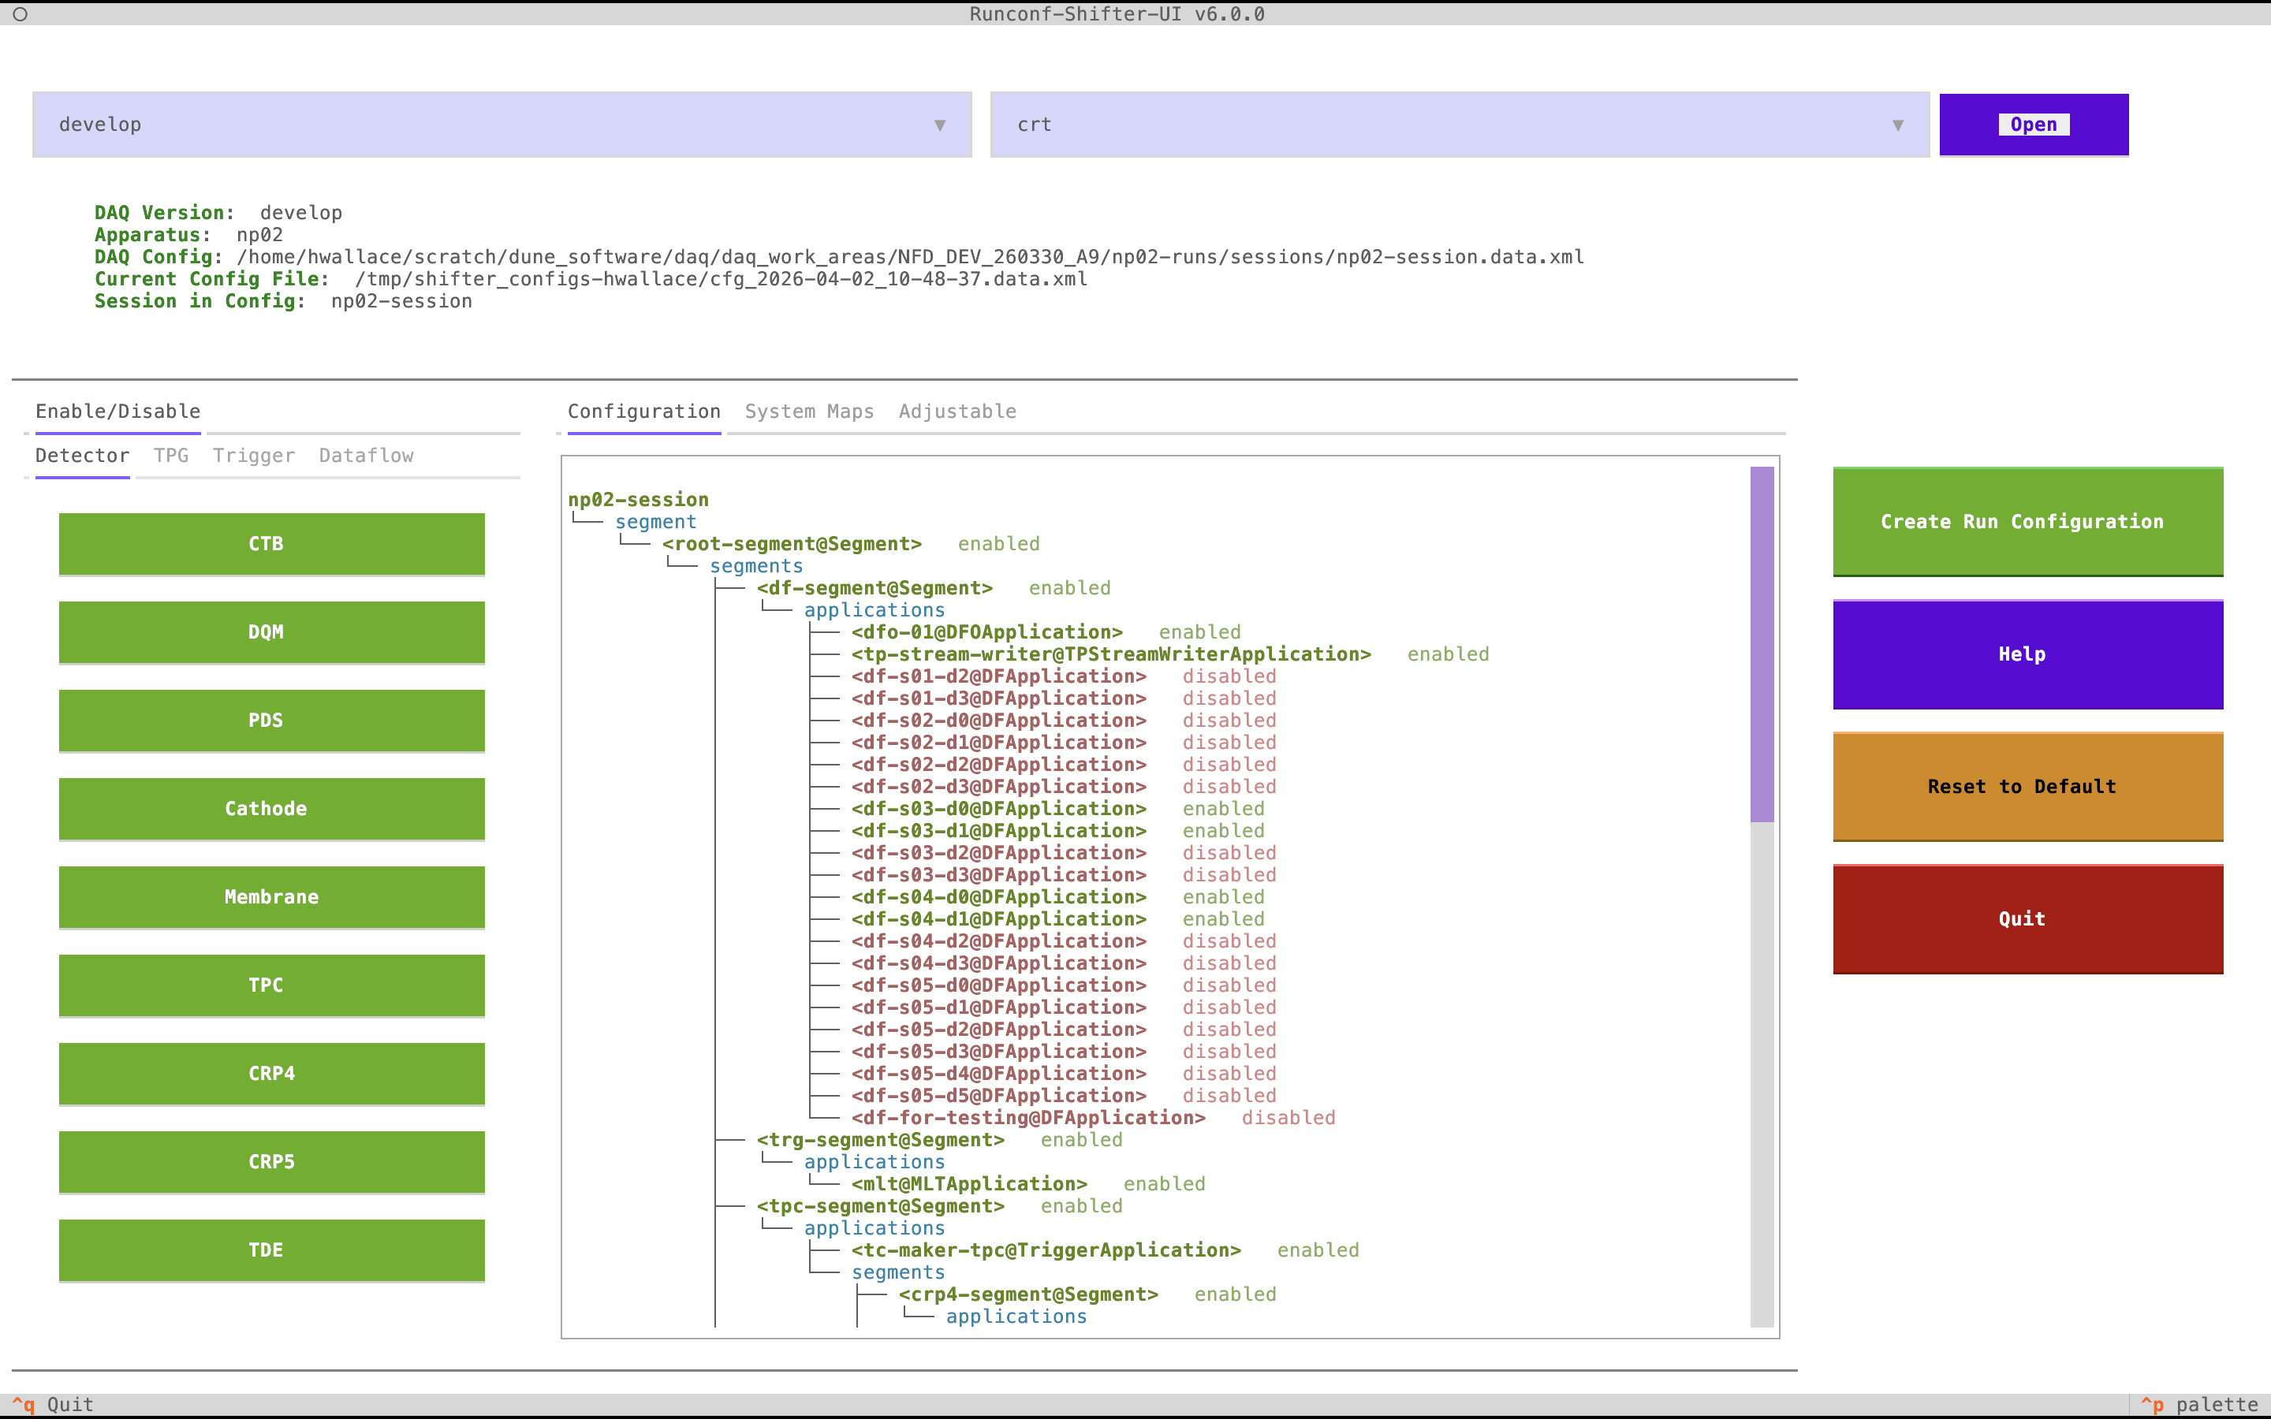Click the circle icon in title bar
Viewport: 2271px width, 1419px height.
[x=20, y=14]
